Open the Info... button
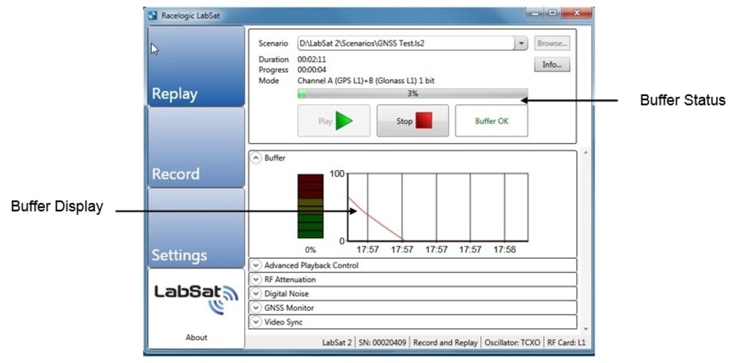The image size is (733, 363). pos(552,65)
